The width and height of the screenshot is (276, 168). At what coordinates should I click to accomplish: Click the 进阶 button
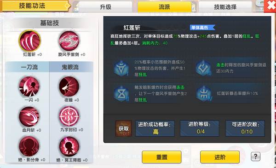pyautogui.click(x=220, y=157)
